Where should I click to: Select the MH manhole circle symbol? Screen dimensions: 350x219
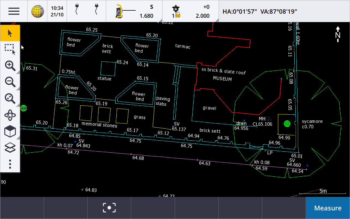coord(268,120)
